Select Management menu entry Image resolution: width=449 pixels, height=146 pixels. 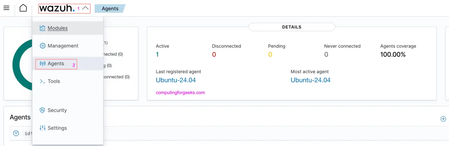click(63, 46)
